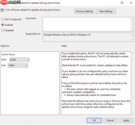
Task: Go to the Previous Setting
Action: point(84,11)
